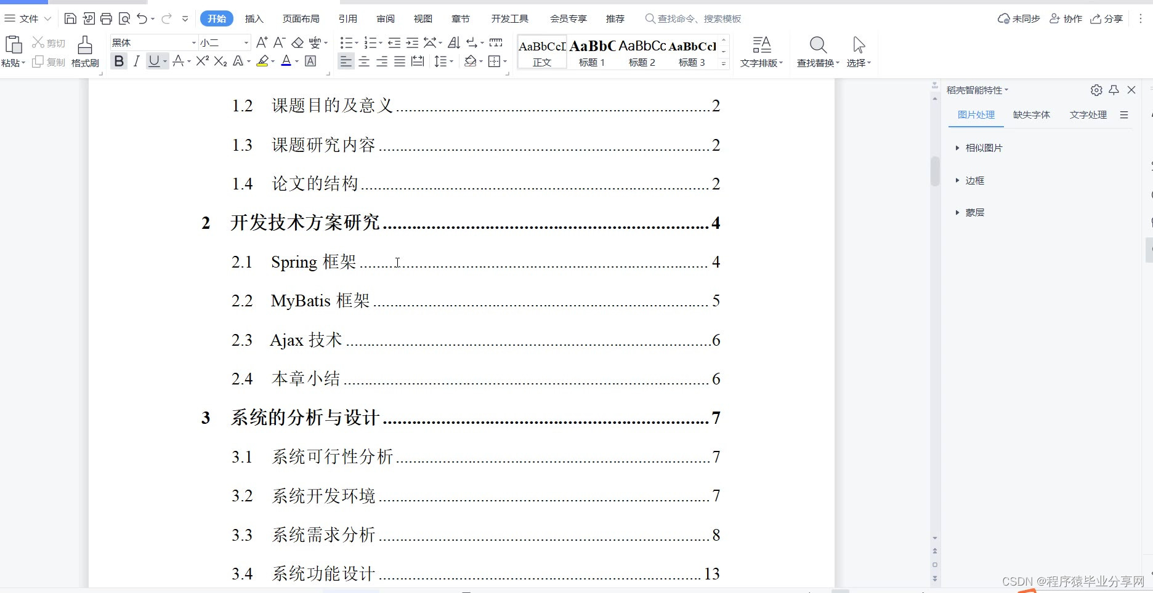Switch to the 插入 ribbon tab
1153x593 pixels.
[x=254, y=19]
